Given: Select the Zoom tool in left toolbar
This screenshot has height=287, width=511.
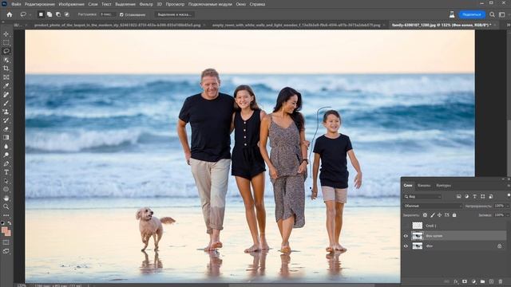Looking at the screenshot, I should tap(6, 206).
